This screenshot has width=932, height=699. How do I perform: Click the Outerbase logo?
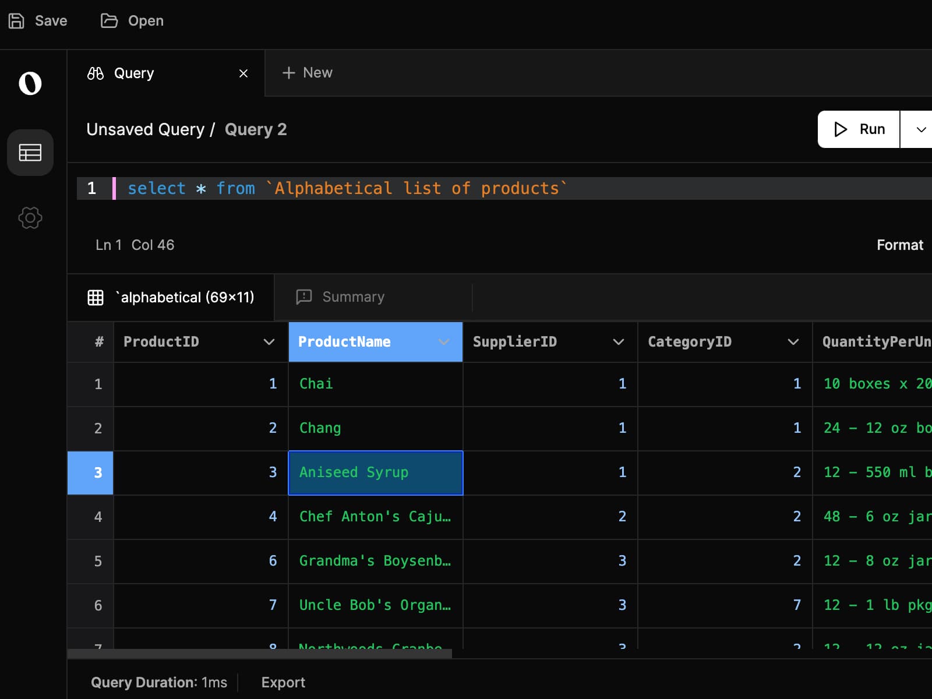pyautogui.click(x=30, y=83)
